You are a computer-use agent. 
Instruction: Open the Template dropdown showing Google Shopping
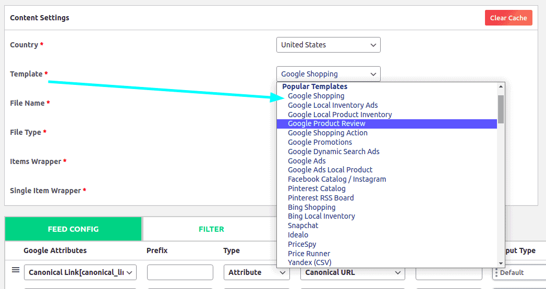tap(329, 74)
